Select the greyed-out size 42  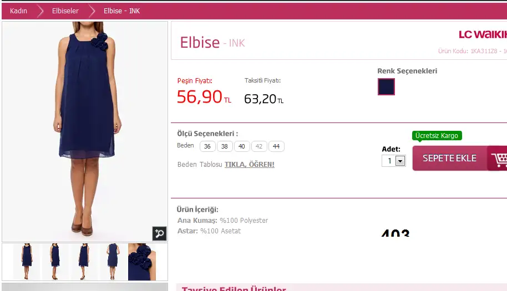point(259,146)
